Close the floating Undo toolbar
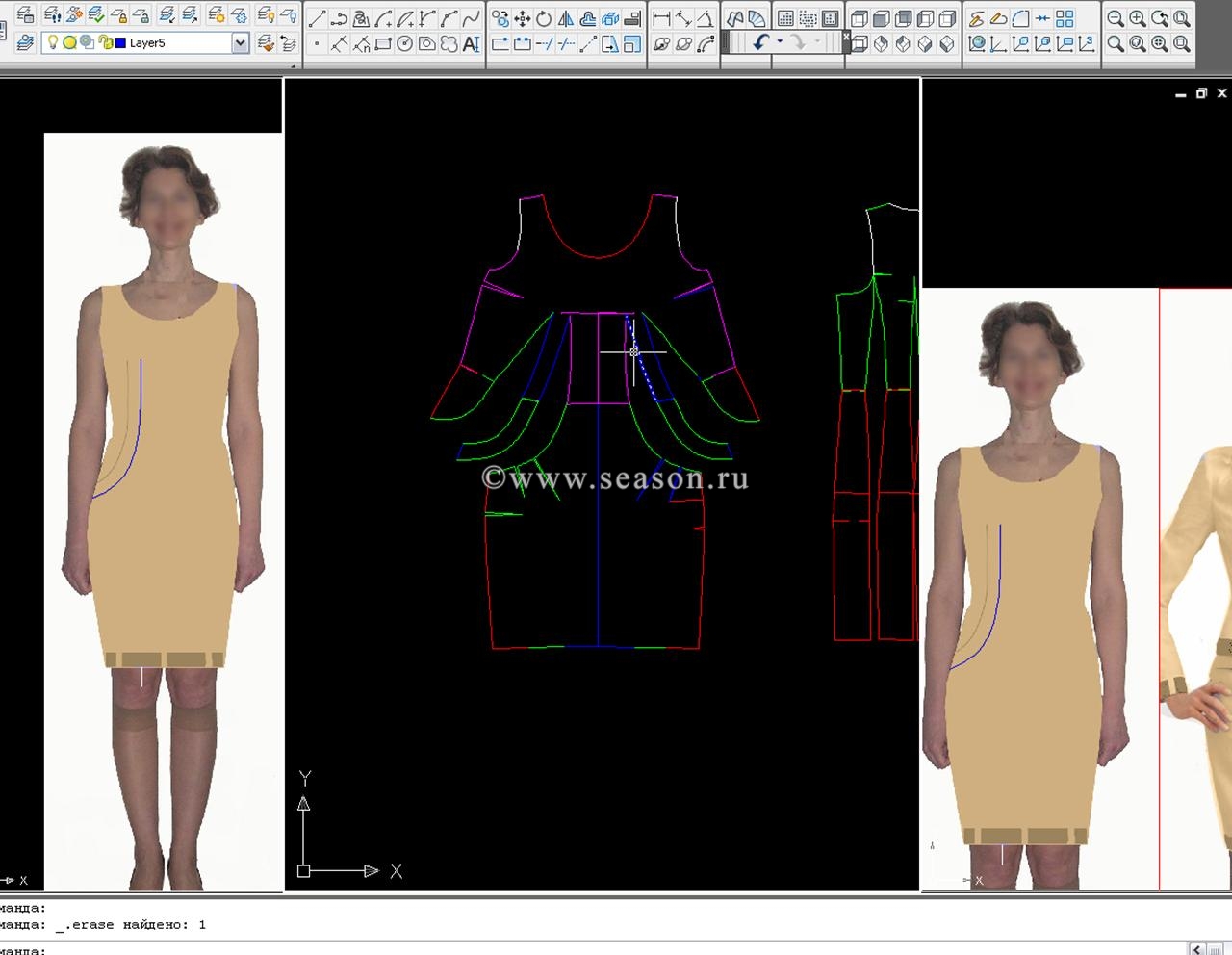 pos(846,37)
